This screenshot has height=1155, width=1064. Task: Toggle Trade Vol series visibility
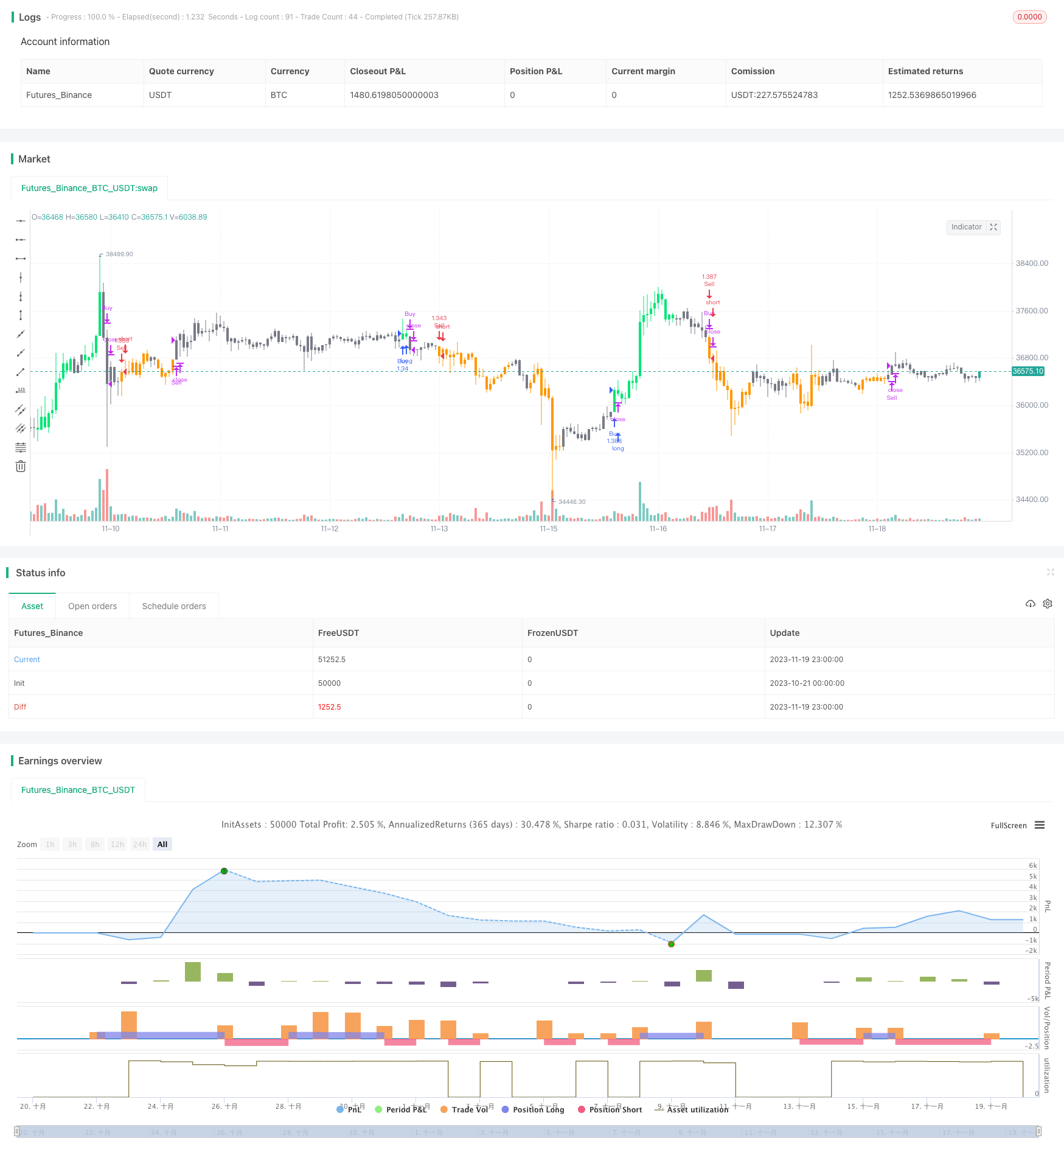[x=464, y=1109]
